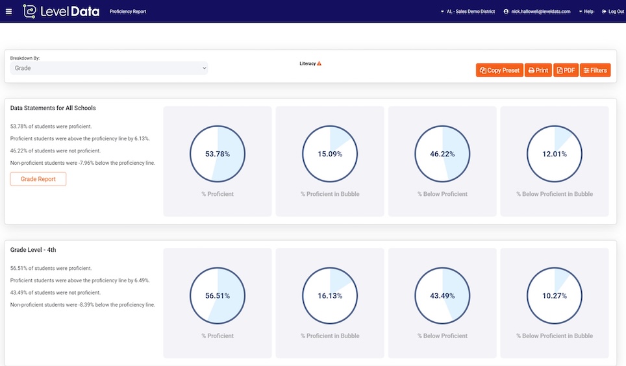626x366 pixels.
Task: Click the LevelData logo
Action: click(x=60, y=12)
